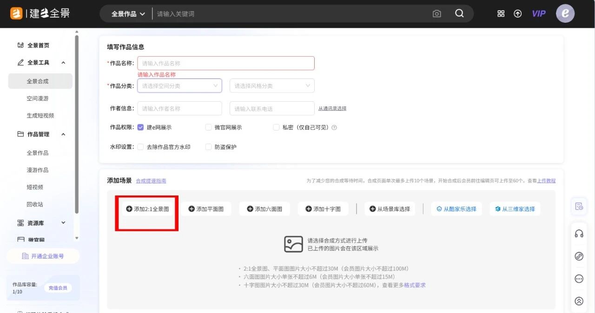Click the 添加2:1全景图 button

click(146, 209)
